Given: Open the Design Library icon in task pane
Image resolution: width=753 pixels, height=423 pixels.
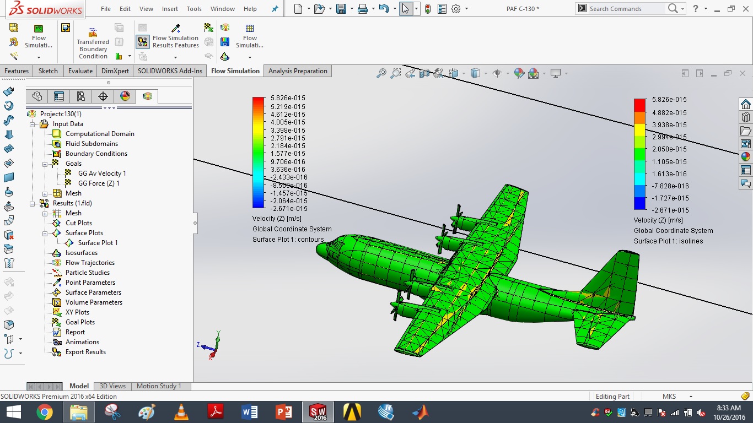Looking at the screenshot, I should click(746, 117).
